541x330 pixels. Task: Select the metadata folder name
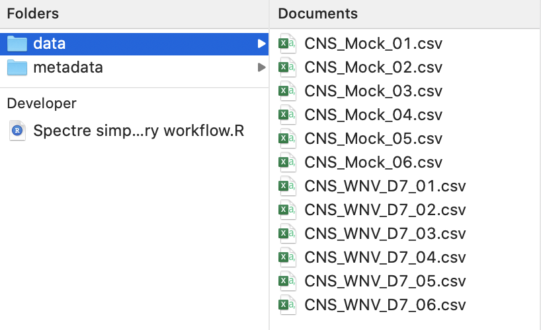67,67
